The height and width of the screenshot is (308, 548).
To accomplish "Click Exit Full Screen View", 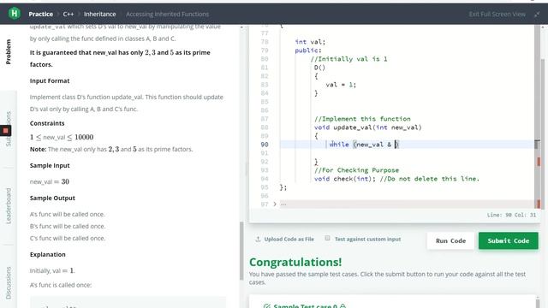I will [x=497, y=14].
